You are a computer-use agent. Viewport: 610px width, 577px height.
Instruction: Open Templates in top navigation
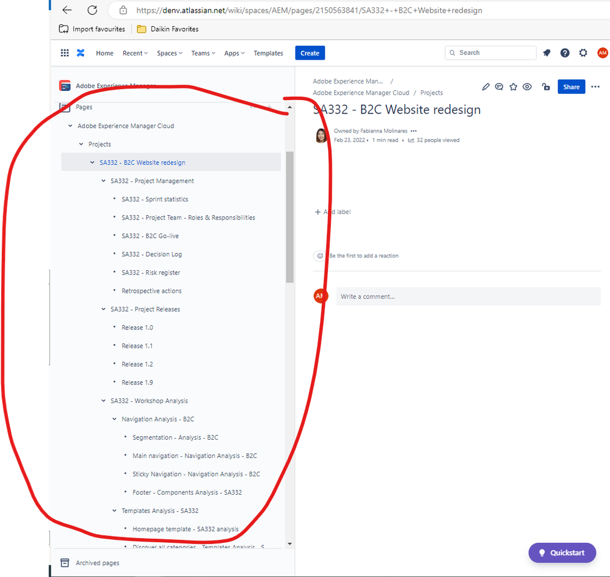click(269, 53)
